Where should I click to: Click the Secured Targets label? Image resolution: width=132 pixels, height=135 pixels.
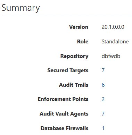[68, 70]
